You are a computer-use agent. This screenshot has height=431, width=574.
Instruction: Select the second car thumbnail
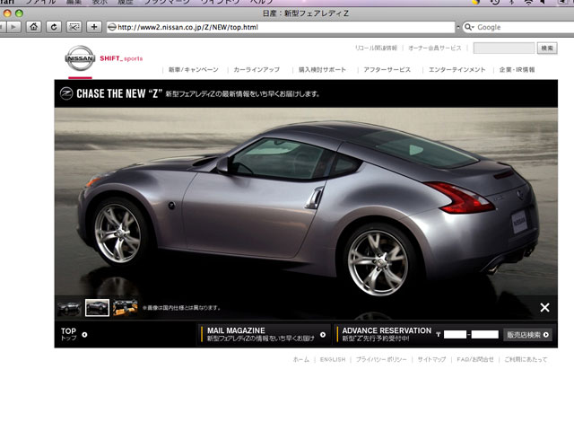(x=97, y=307)
